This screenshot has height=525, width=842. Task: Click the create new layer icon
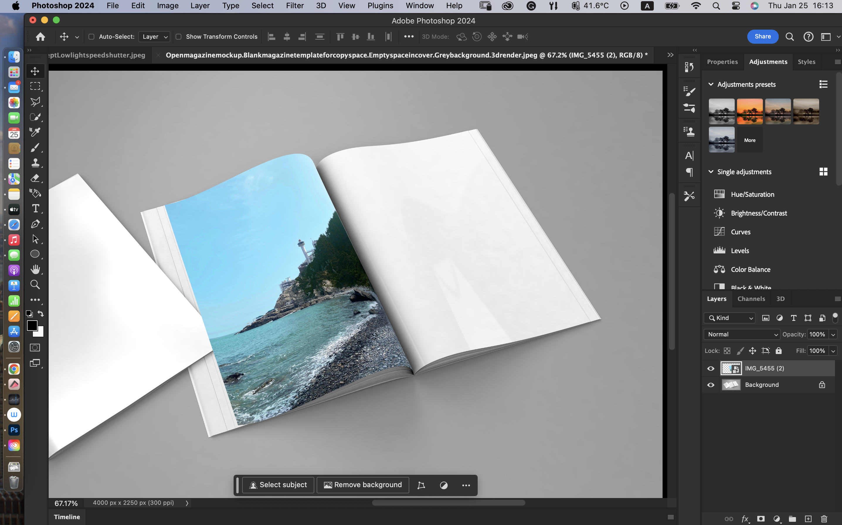click(x=808, y=519)
